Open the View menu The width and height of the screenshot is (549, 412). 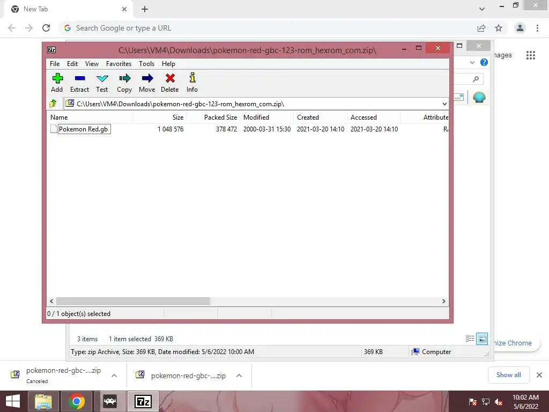[x=92, y=64]
